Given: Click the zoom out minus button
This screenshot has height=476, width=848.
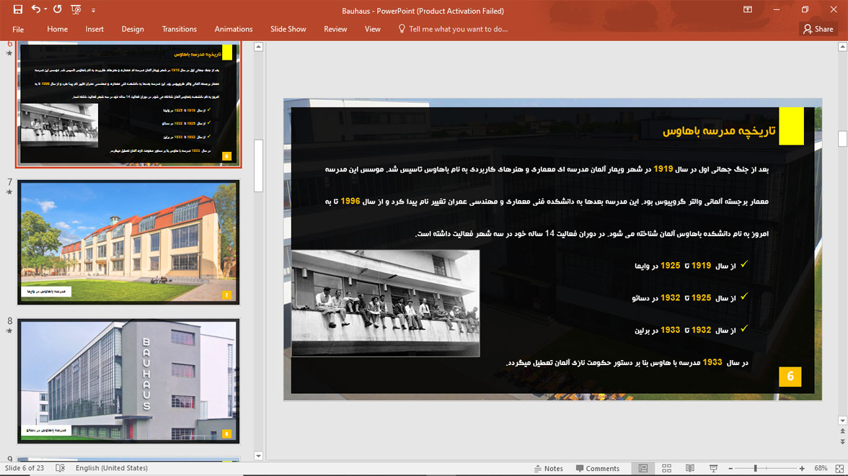Looking at the screenshot, I should [x=730, y=468].
